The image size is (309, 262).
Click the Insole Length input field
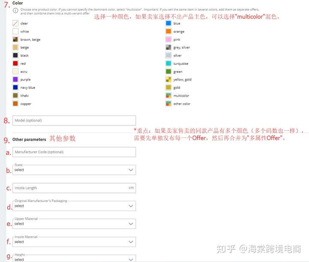click(x=74, y=188)
